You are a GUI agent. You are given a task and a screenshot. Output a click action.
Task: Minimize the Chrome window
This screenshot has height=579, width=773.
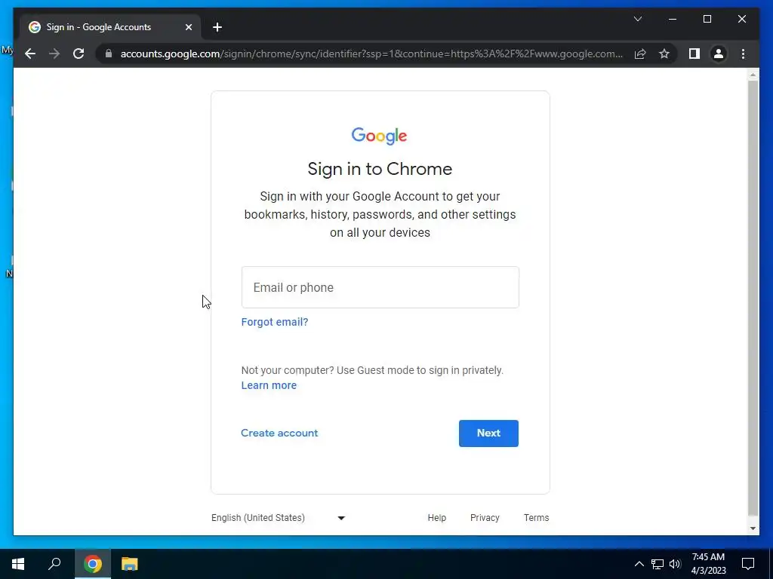click(673, 19)
